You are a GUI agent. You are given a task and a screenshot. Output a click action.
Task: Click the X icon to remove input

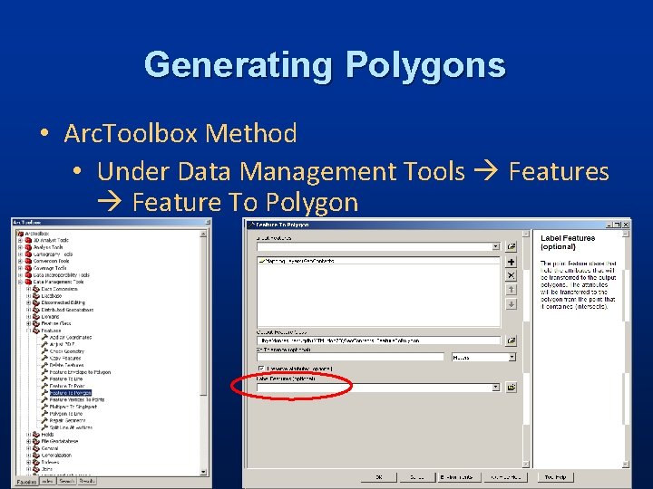511,275
